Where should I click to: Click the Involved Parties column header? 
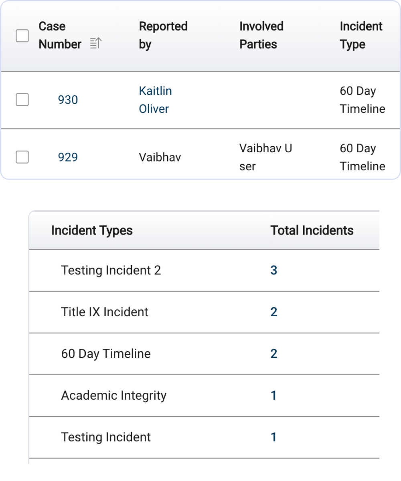(x=261, y=35)
